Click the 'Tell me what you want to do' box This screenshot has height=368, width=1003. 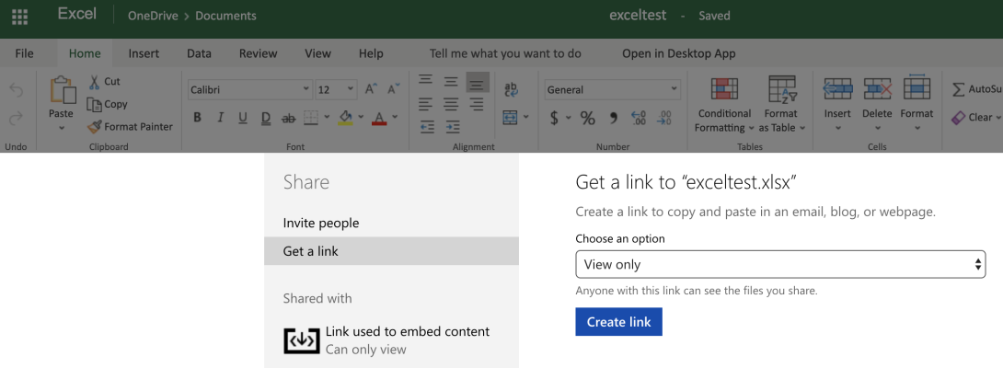pyautogui.click(x=505, y=53)
